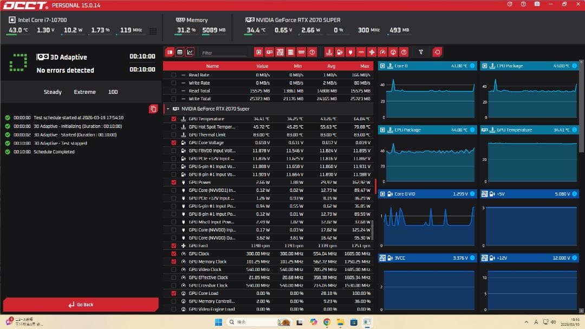The width and height of the screenshot is (585, 329).
Task: Open Chrome from the taskbar
Action: (x=327, y=322)
